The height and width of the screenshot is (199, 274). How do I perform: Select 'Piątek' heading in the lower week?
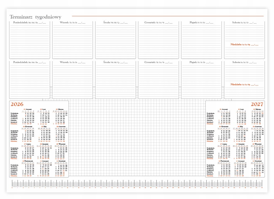193,62
